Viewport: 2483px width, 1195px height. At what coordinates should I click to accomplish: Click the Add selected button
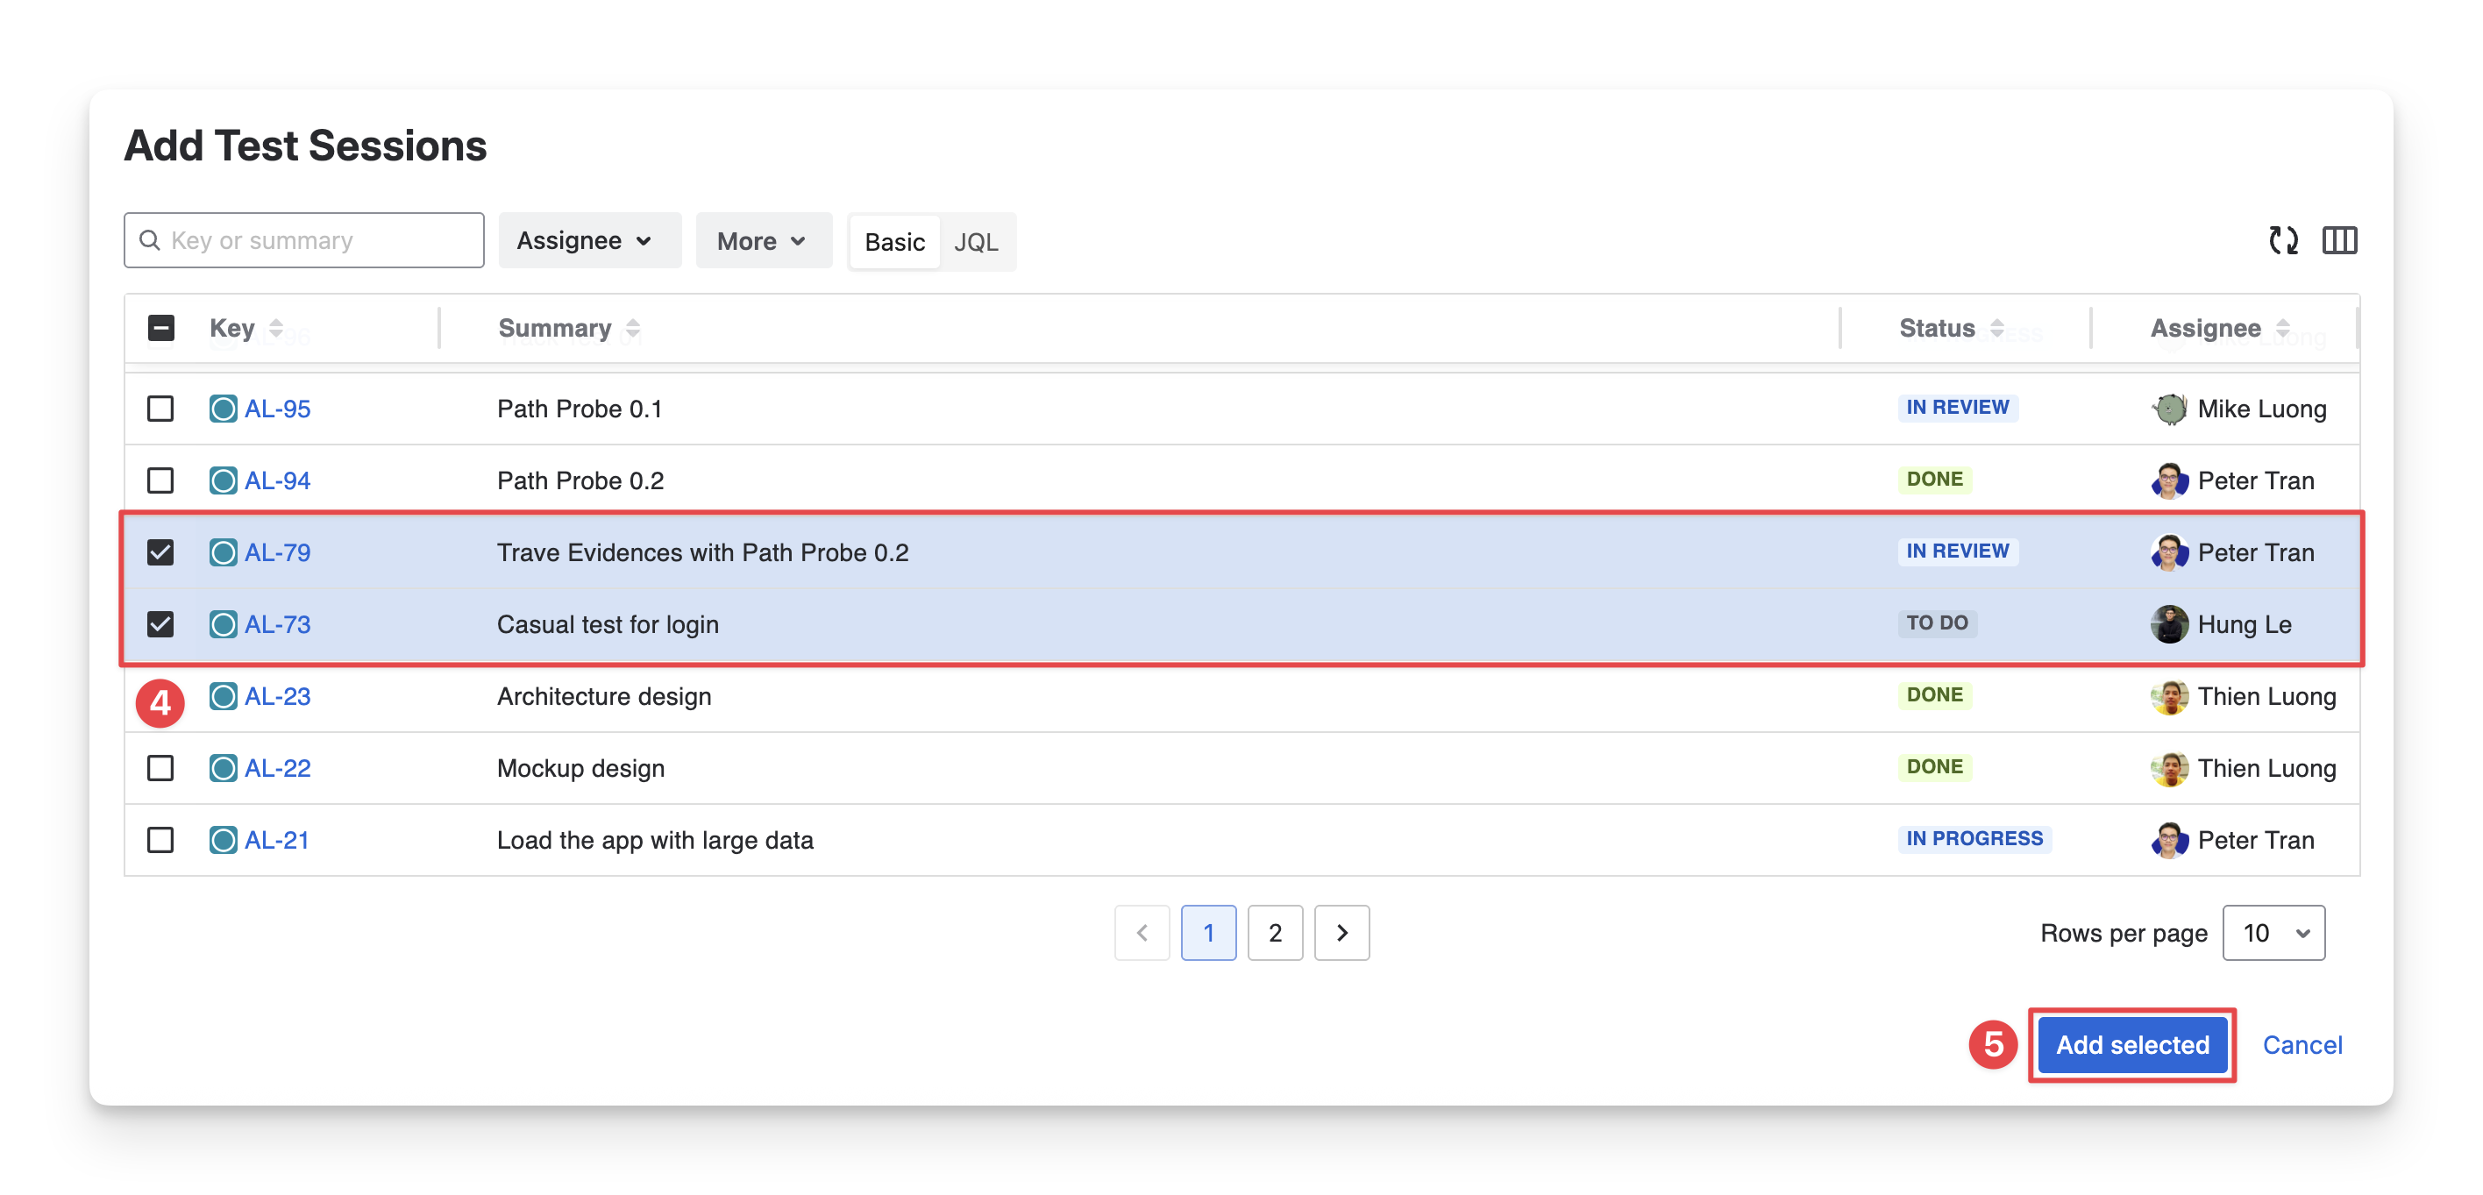2131,1045
